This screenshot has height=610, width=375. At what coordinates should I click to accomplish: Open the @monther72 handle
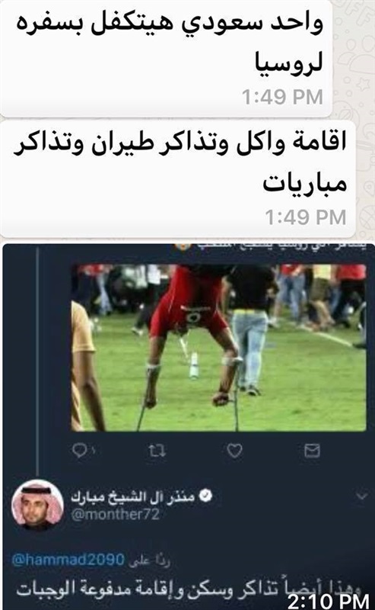(116, 514)
